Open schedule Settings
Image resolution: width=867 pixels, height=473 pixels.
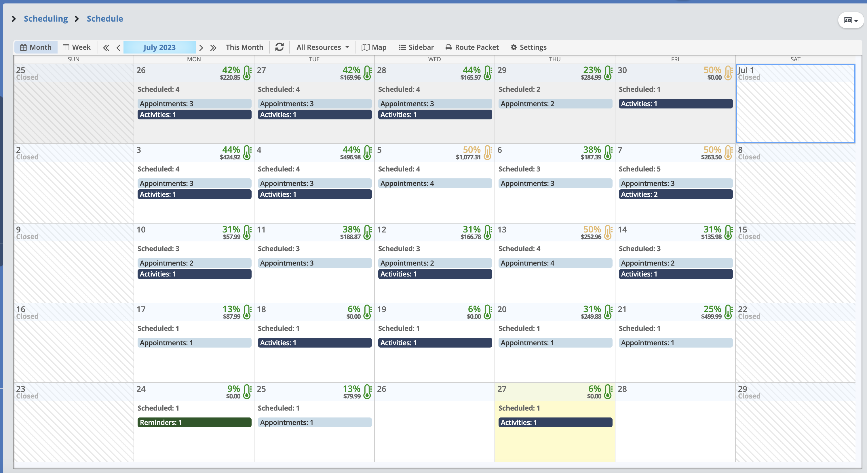point(528,47)
